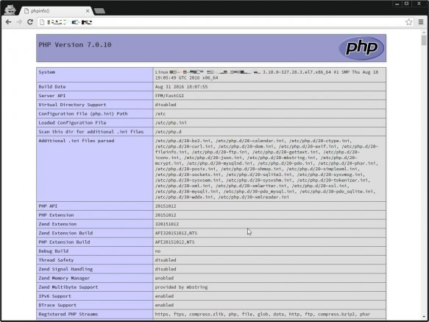Click 'Loaded Configuration File' label
429x322 pixels.
click(x=72, y=123)
